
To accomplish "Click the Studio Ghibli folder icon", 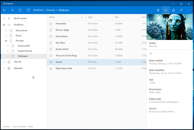I will 51,49.
